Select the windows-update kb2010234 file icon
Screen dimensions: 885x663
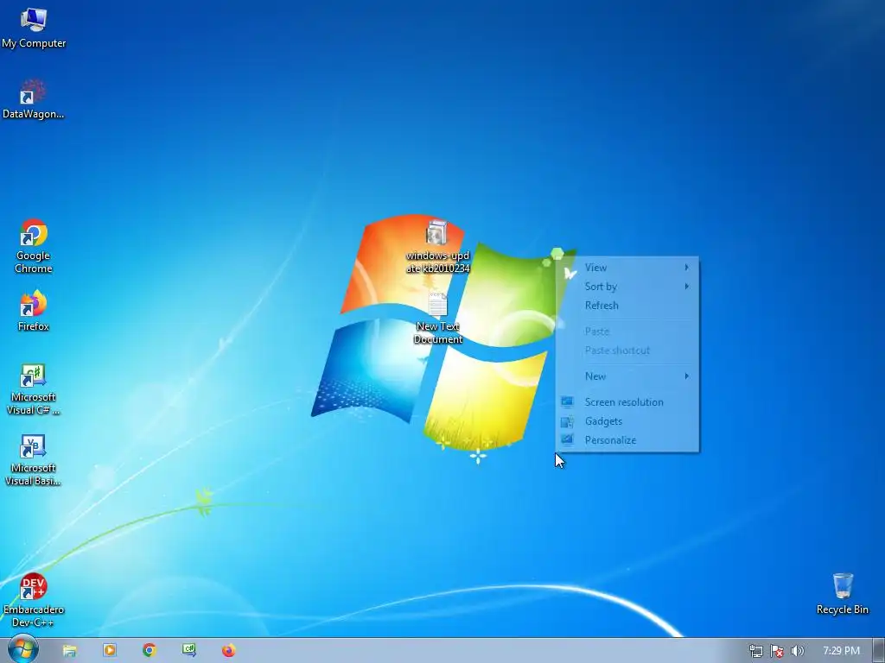click(x=437, y=246)
